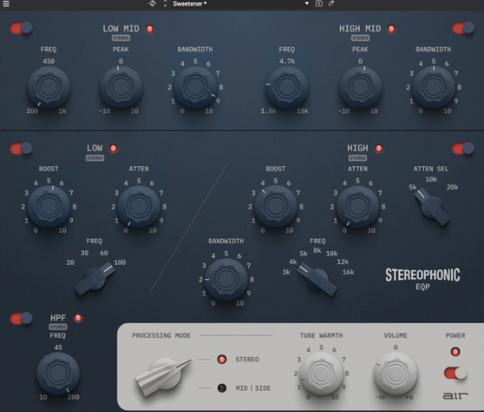This screenshot has width=484, height=412.
Task: Click the 60 Low Freq label
Action: tap(104, 253)
